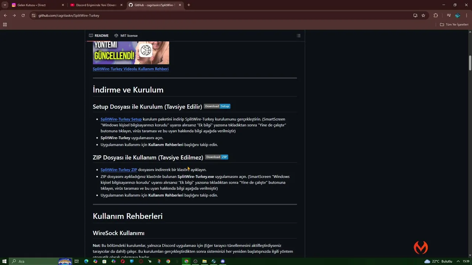Click the install app icon in address bar
Screen dimensions: 472x265
tap(415, 15)
